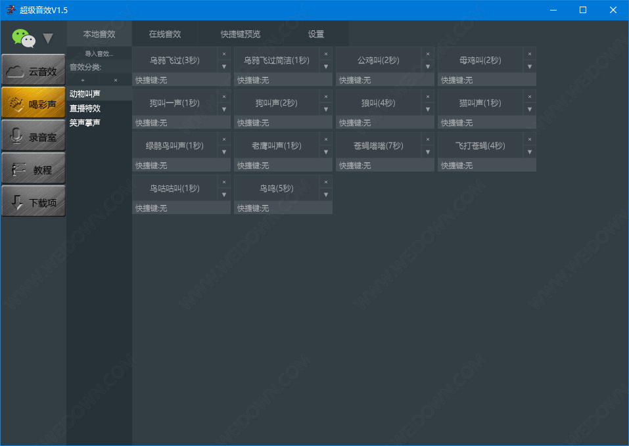
Task: Play the 母鸡叫(2秒) sound
Action: 480,60
